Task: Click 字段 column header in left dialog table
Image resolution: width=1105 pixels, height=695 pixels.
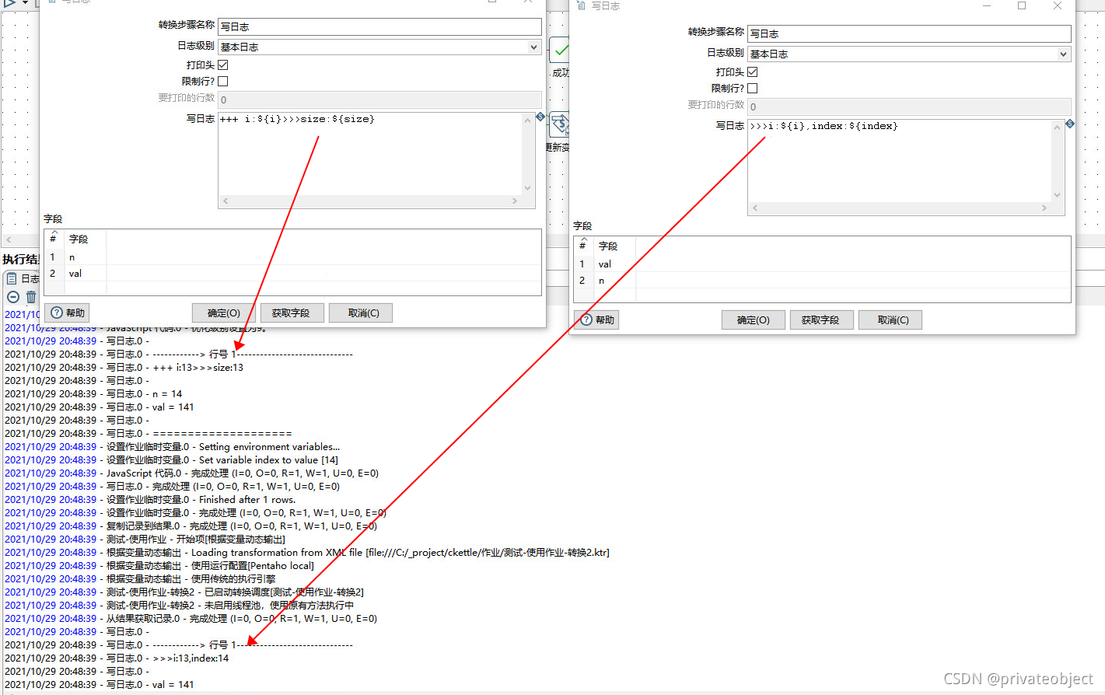Action: (x=86, y=239)
